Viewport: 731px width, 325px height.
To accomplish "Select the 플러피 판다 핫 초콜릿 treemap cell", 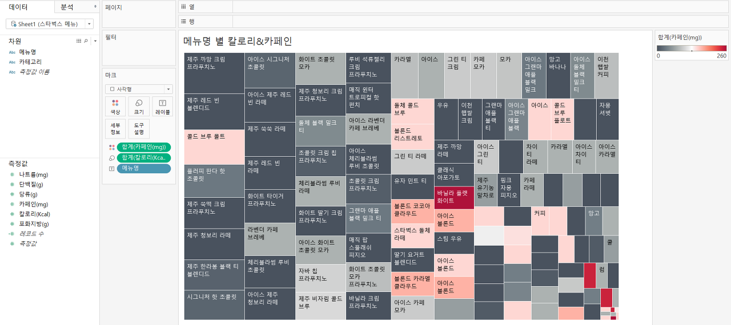I will point(214,181).
